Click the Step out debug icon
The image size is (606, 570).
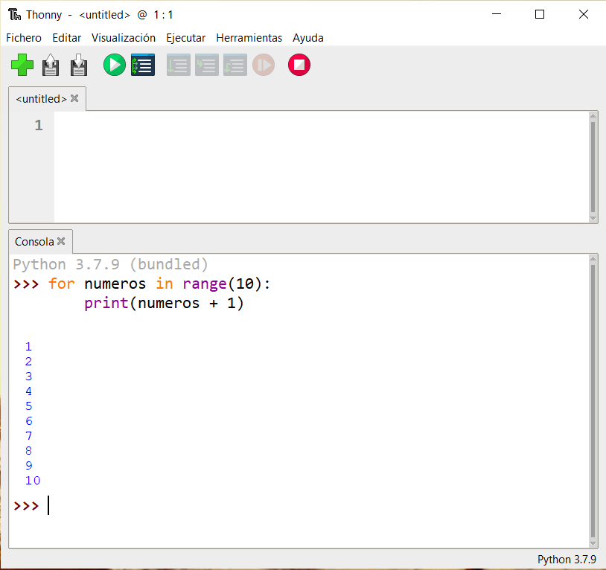coord(235,65)
